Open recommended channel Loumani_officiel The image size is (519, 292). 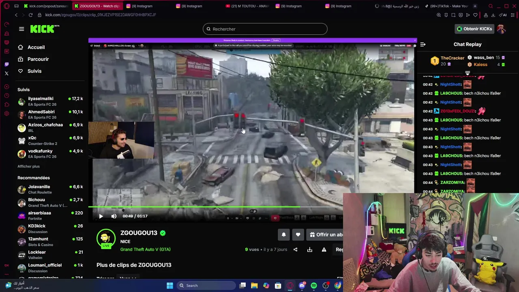tap(50, 268)
